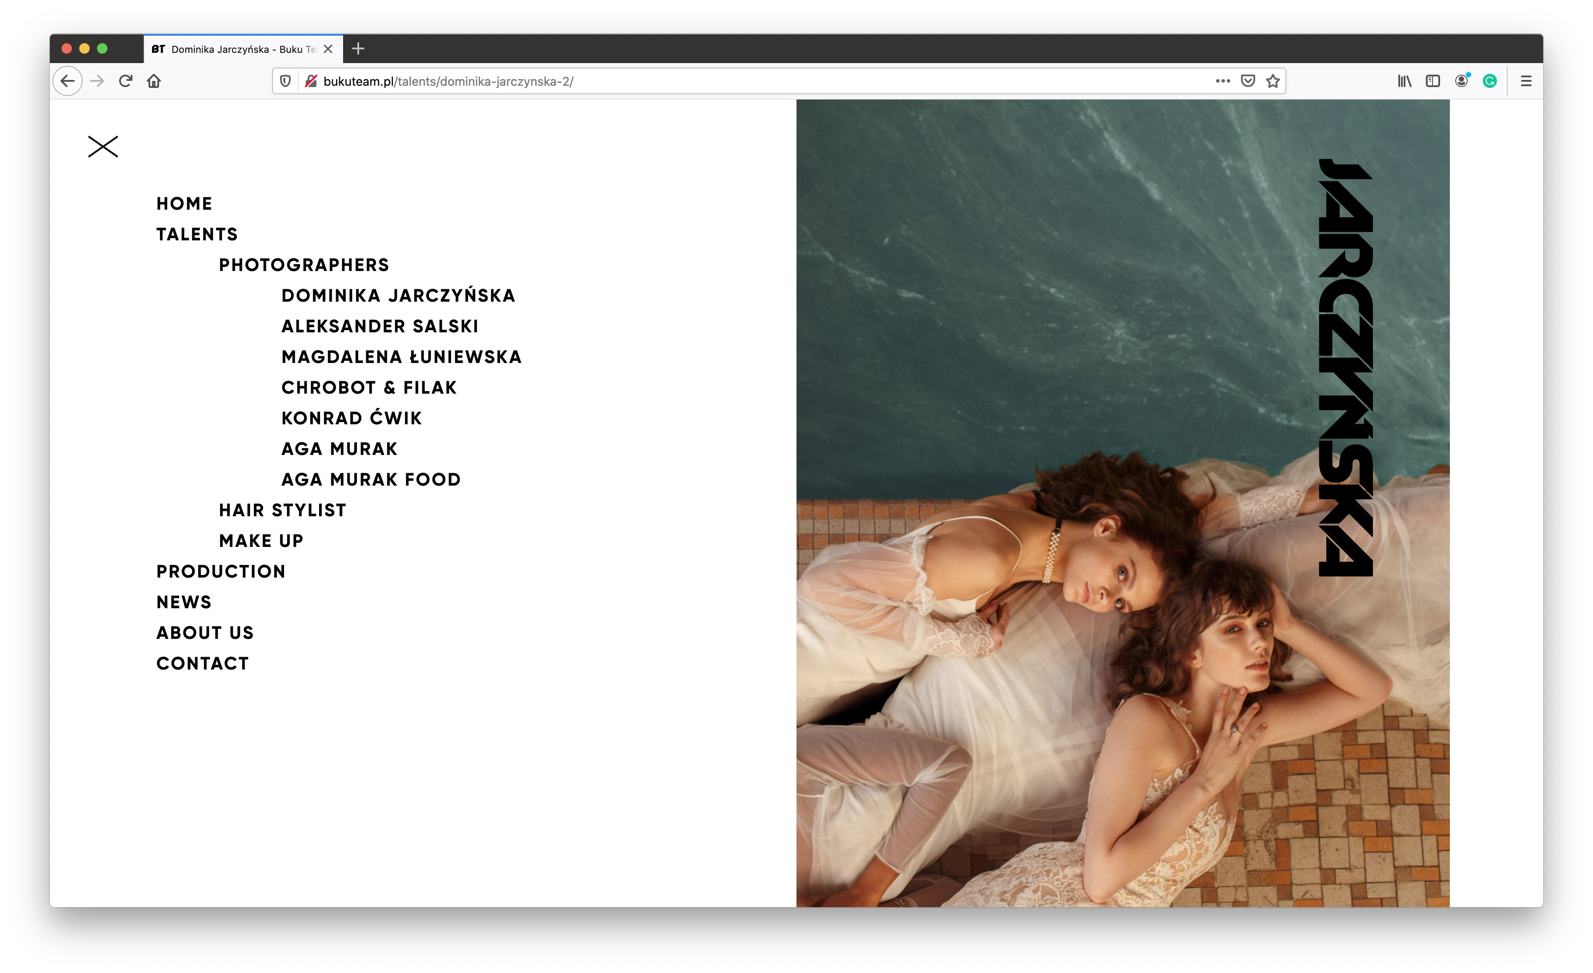Viewport: 1593px width, 973px height.
Task: Open the Firefox Library icon
Action: (1404, 81)
